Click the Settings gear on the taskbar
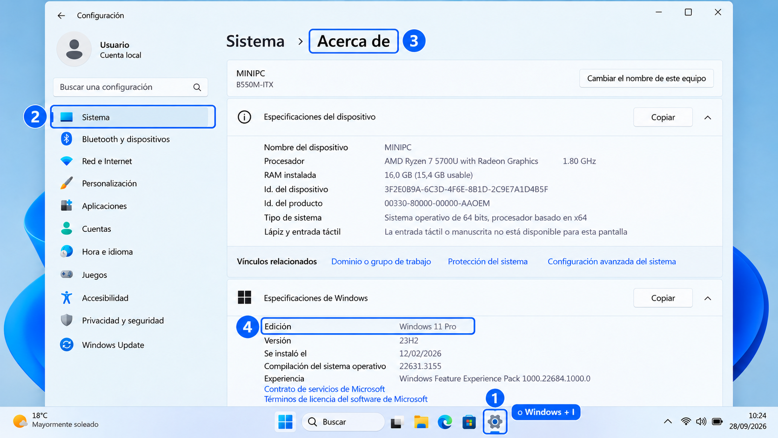This screenshot has height=438, width=778. coord(495,422)
